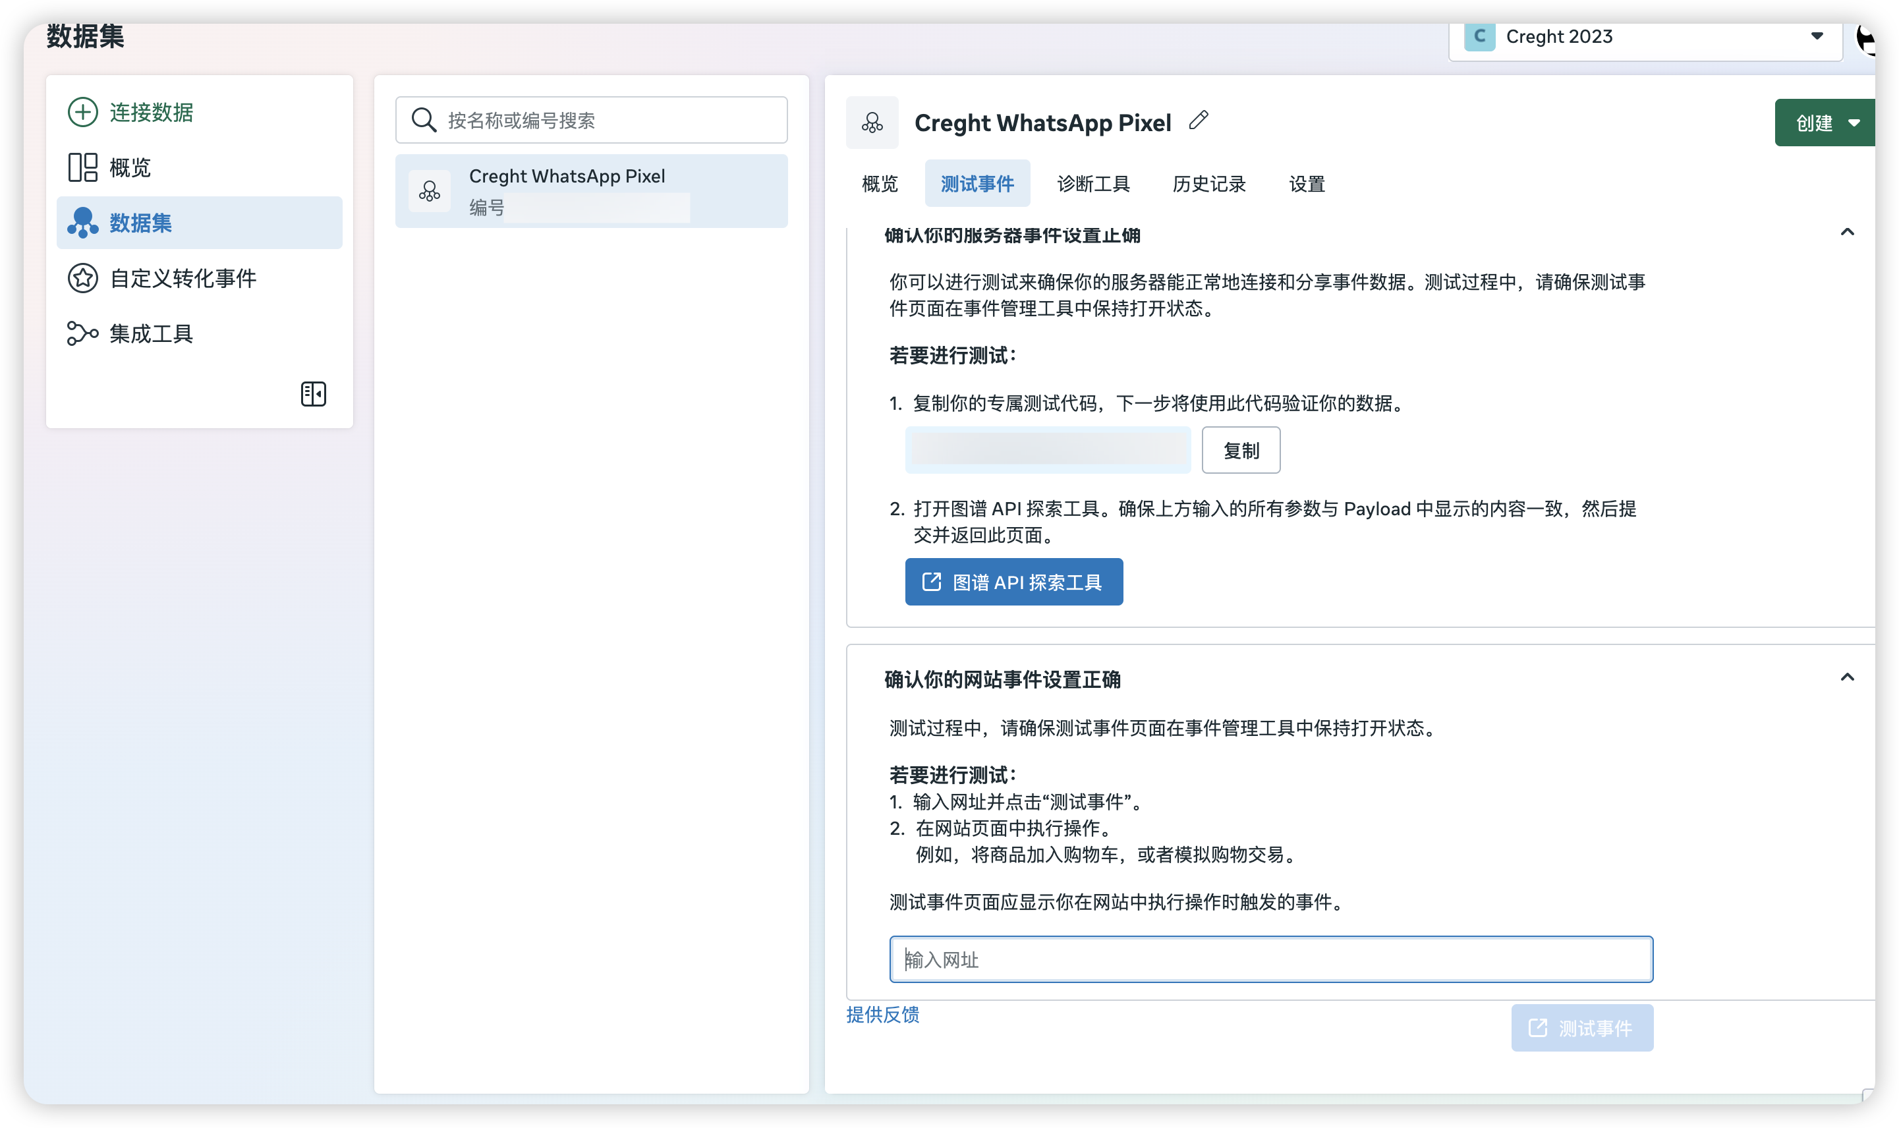The height and width of the screenshot is (1128, 1899).
Task: Focus the 按名称或编号搜索 search field
Action: (x=591, y=120)
